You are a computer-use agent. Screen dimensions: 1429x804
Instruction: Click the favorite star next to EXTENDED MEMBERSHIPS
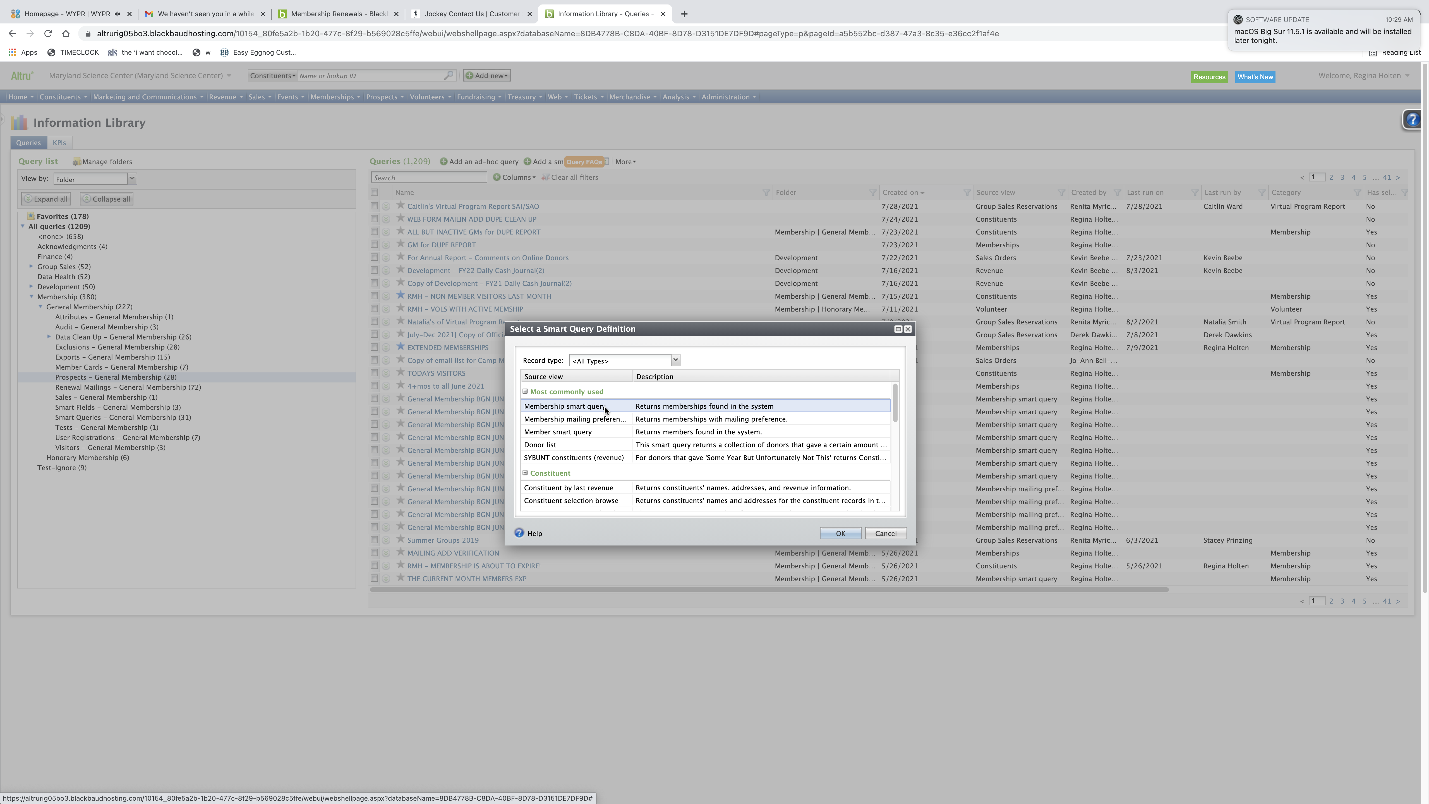click(x=401, y=347)
